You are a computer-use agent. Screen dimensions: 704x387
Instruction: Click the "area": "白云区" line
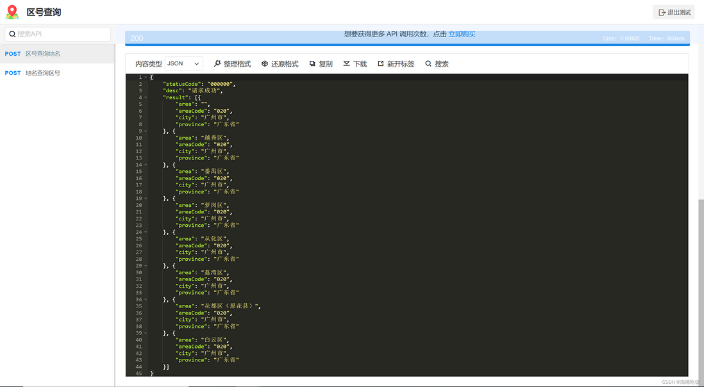[202, 340]
